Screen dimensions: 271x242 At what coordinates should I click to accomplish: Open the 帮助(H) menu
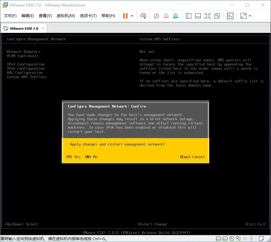point(108,16)
